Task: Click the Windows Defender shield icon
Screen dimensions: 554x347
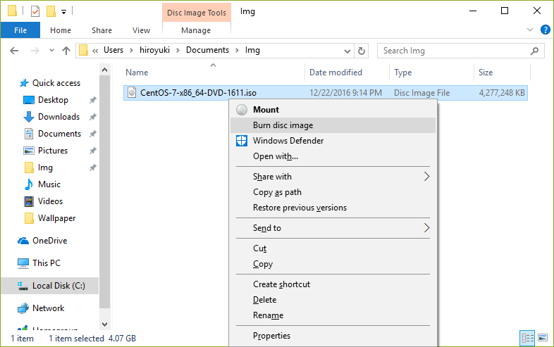Action: [x=242, y=141]
